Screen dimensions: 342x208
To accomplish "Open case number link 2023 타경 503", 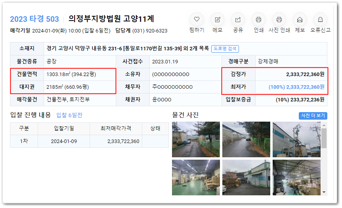I will (x=34, y=19).
